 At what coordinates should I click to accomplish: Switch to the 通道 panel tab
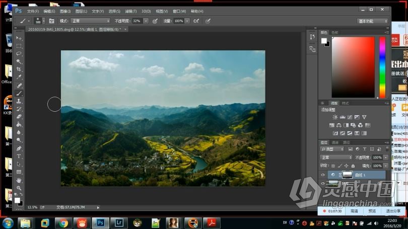coord(335,142)
